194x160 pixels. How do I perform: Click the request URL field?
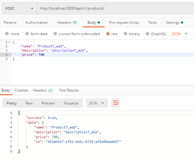coord(115,8)
